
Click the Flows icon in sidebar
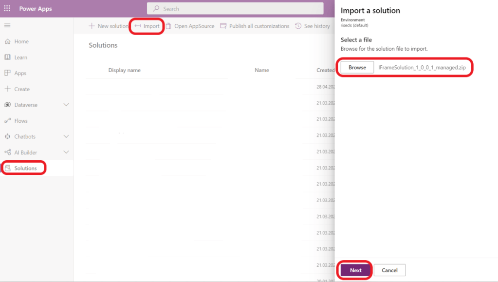coord(7,121)
